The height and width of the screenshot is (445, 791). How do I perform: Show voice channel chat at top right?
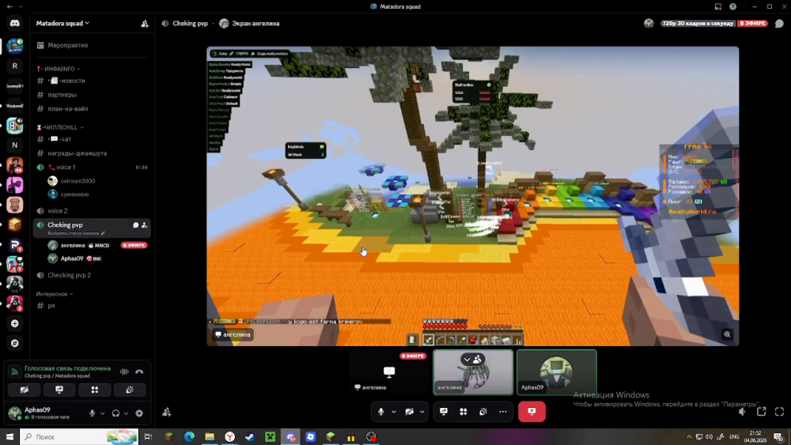pos(779,24)
